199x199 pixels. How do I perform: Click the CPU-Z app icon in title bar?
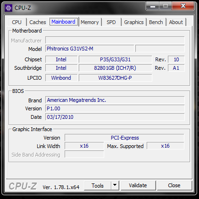(x=8, y=8)
